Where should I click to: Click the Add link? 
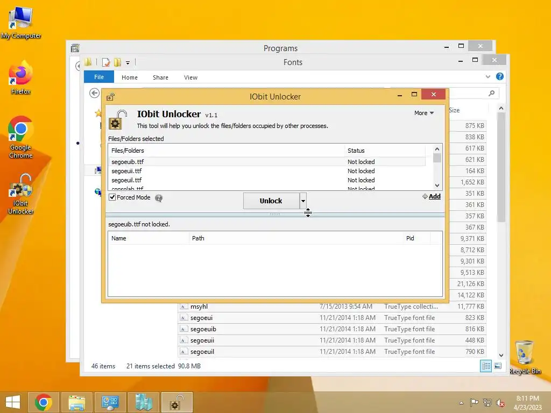point(434,196)
